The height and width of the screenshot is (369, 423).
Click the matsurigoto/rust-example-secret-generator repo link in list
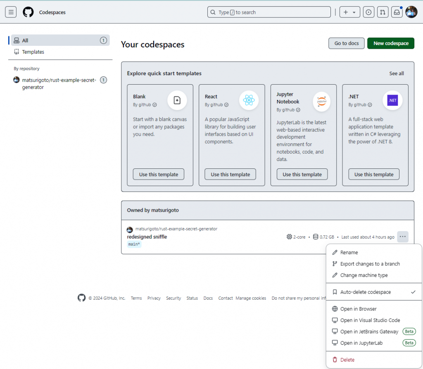(176, 229)
